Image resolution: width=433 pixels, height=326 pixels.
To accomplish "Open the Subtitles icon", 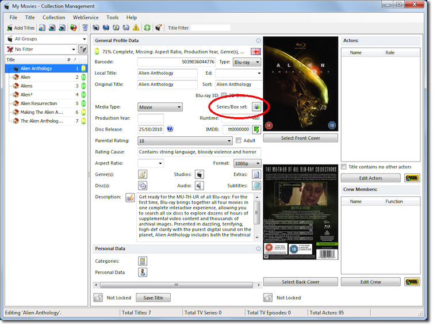I will coord(256,185).
